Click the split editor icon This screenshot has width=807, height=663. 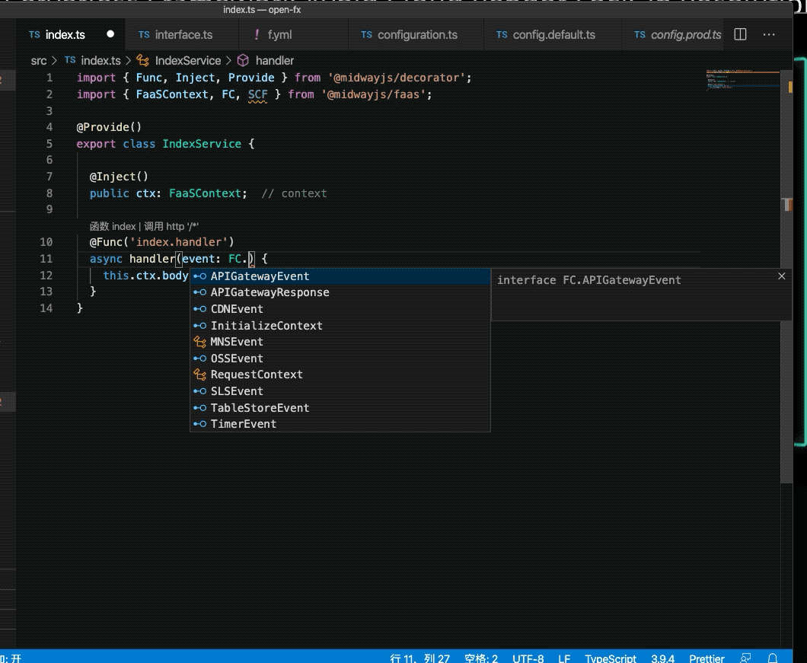[x=740, y=34]
